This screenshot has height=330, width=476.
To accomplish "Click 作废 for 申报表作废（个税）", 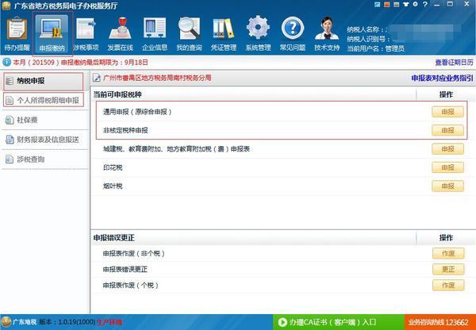I will pyautogui.click(x=448, y=286).
